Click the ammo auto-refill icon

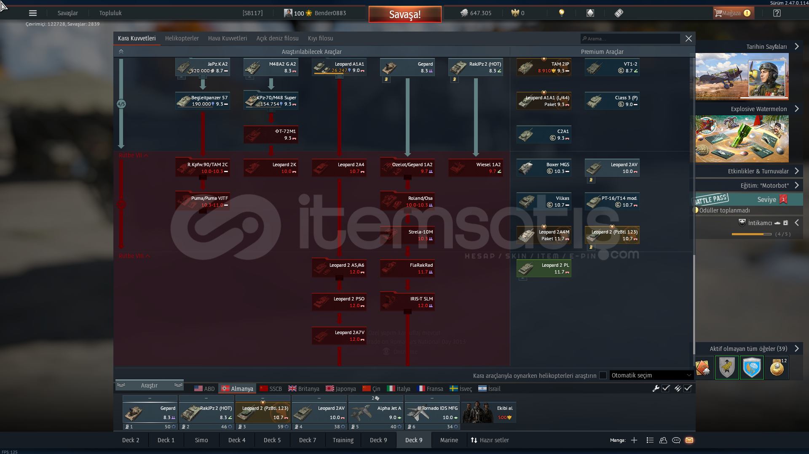(x=678, y=388)
